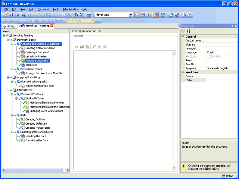Image resolution: width=239 pixels, height=179 pixels.
Task: Collapse the General properties section
Action: [183, 37]
